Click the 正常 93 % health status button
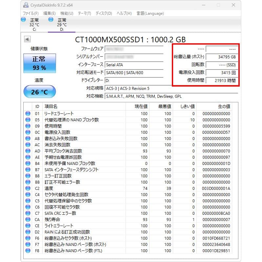This screenshot has width=262, height=262. pos(40,63)
